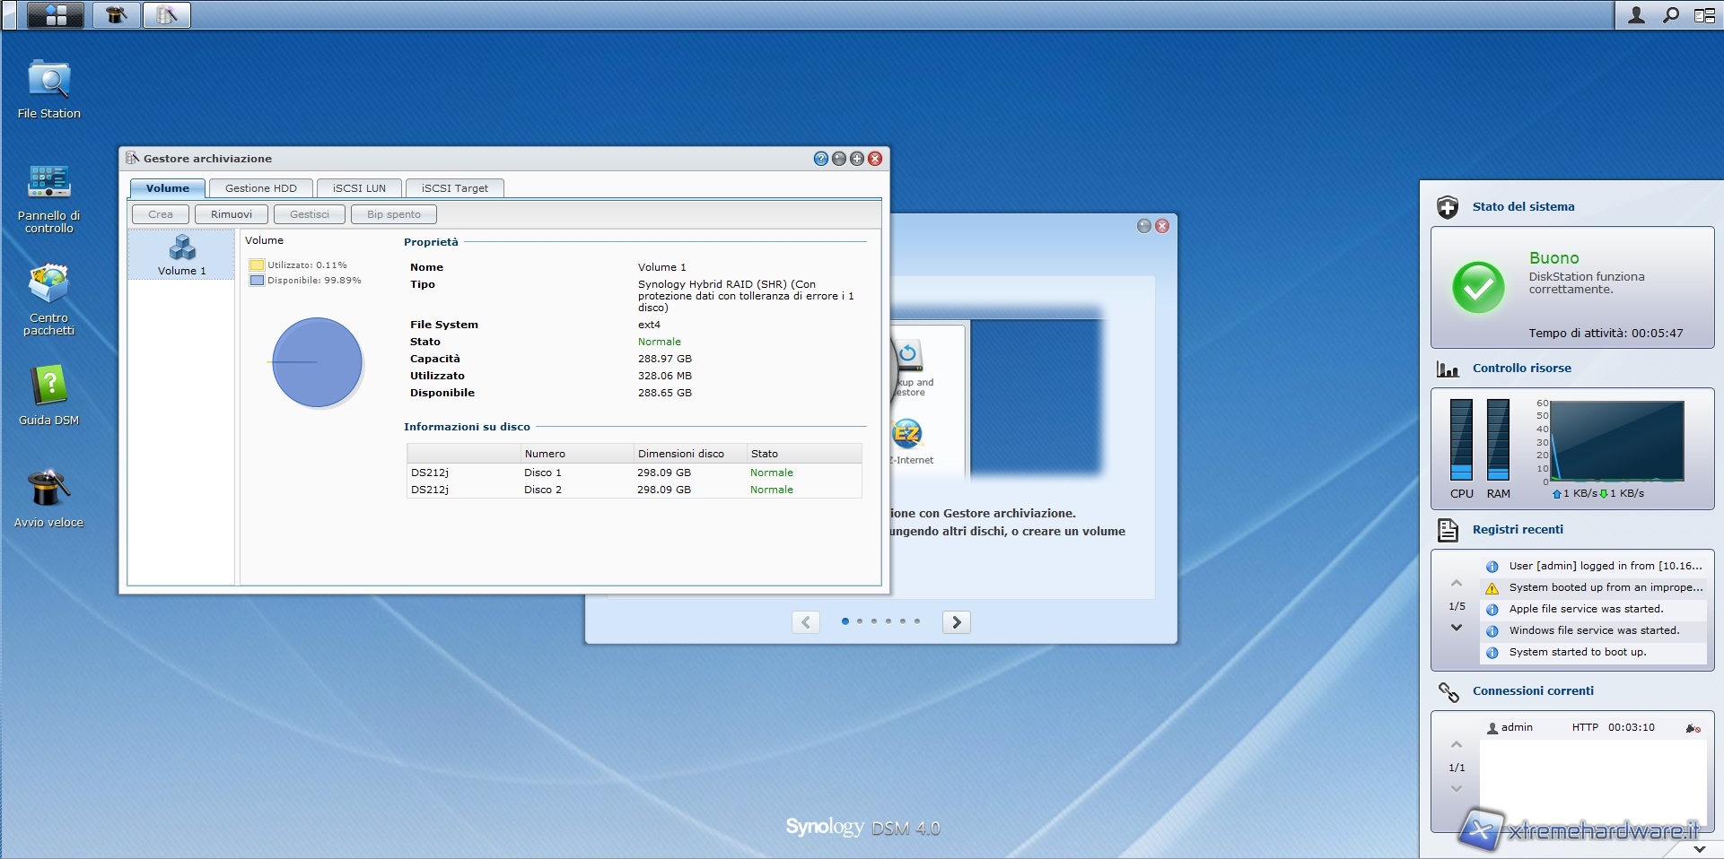
Task: Click the search magnifier in top bar
Action: (1670, 15)
